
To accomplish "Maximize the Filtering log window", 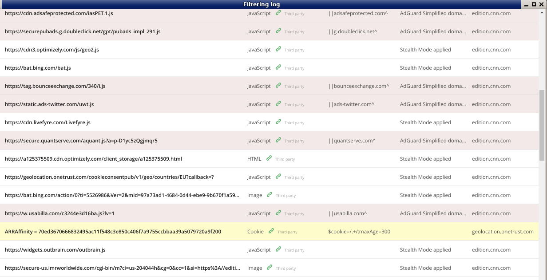I will click(x=534, y=4).
